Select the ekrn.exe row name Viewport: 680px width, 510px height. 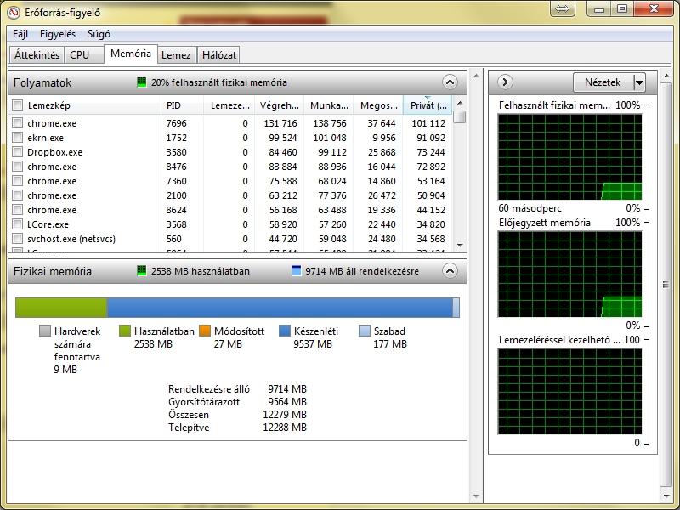tap(45, 138)
